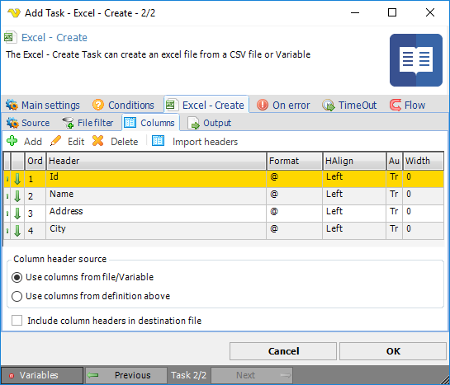This screenshot has height=385, width=450.
Task: Click the Flow red arrow icon
Action: point(396,106)
